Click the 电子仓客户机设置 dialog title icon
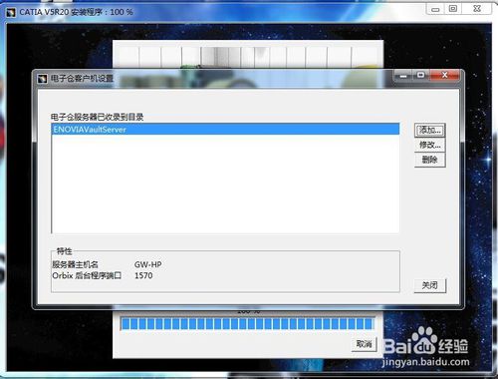The height and width of the screenshot is (379, 498). [x=43, y=79]
